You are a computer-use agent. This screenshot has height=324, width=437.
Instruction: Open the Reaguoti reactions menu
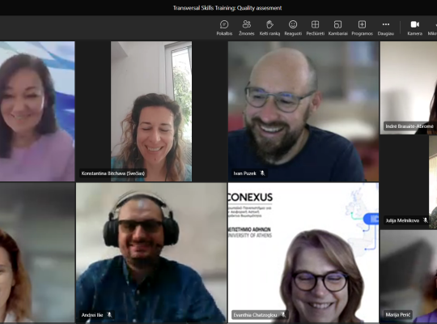tap(293, 28)
